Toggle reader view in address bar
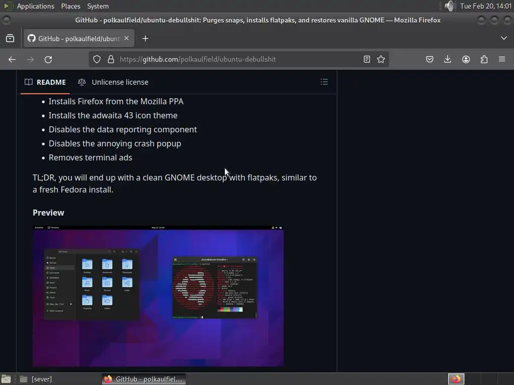Viewport: 514px width, 385px height. click(367, 59)
